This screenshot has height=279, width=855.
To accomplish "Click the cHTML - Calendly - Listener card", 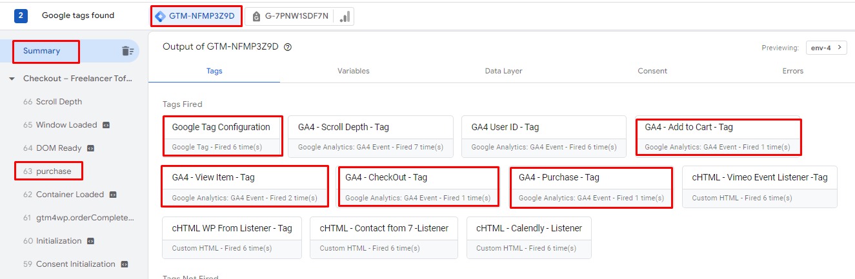I will (x=528, y=237).
